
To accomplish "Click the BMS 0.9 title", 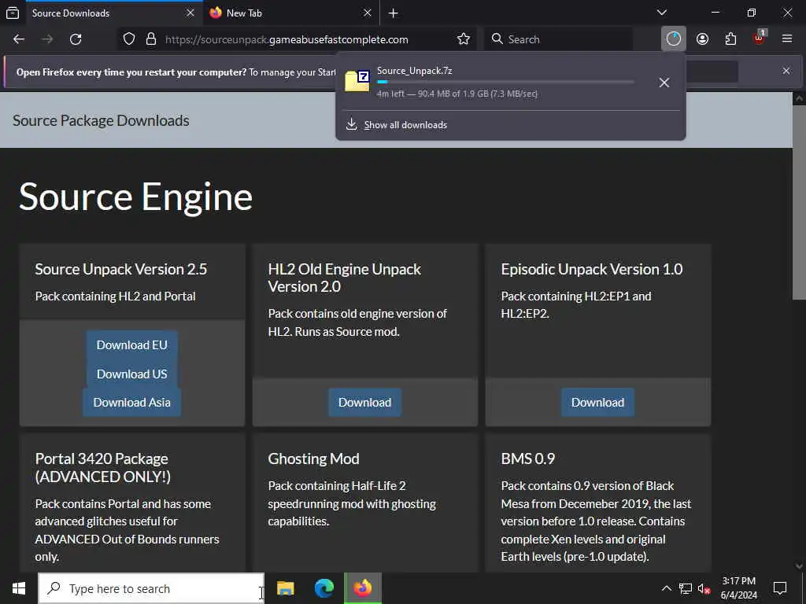I will click(528, 459).
